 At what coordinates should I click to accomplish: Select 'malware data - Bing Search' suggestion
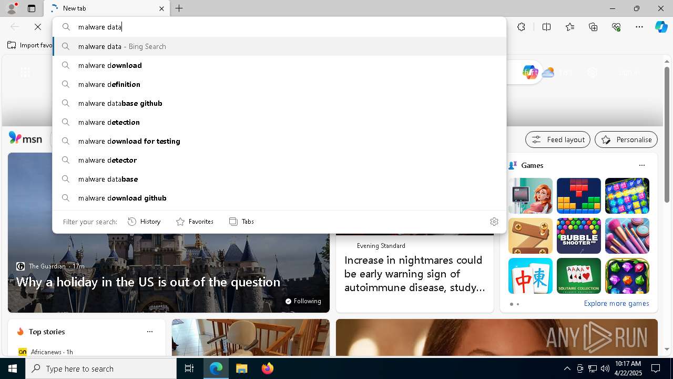(x=279, y=46)
